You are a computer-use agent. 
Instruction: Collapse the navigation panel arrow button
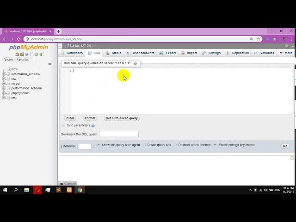(x=60, y=46)
